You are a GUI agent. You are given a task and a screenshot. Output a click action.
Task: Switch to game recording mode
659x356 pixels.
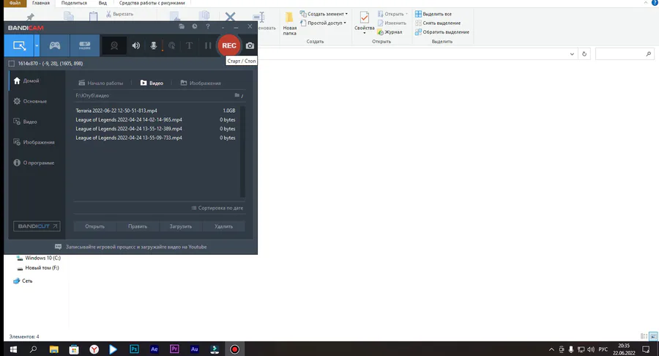[x=55, y=45]
